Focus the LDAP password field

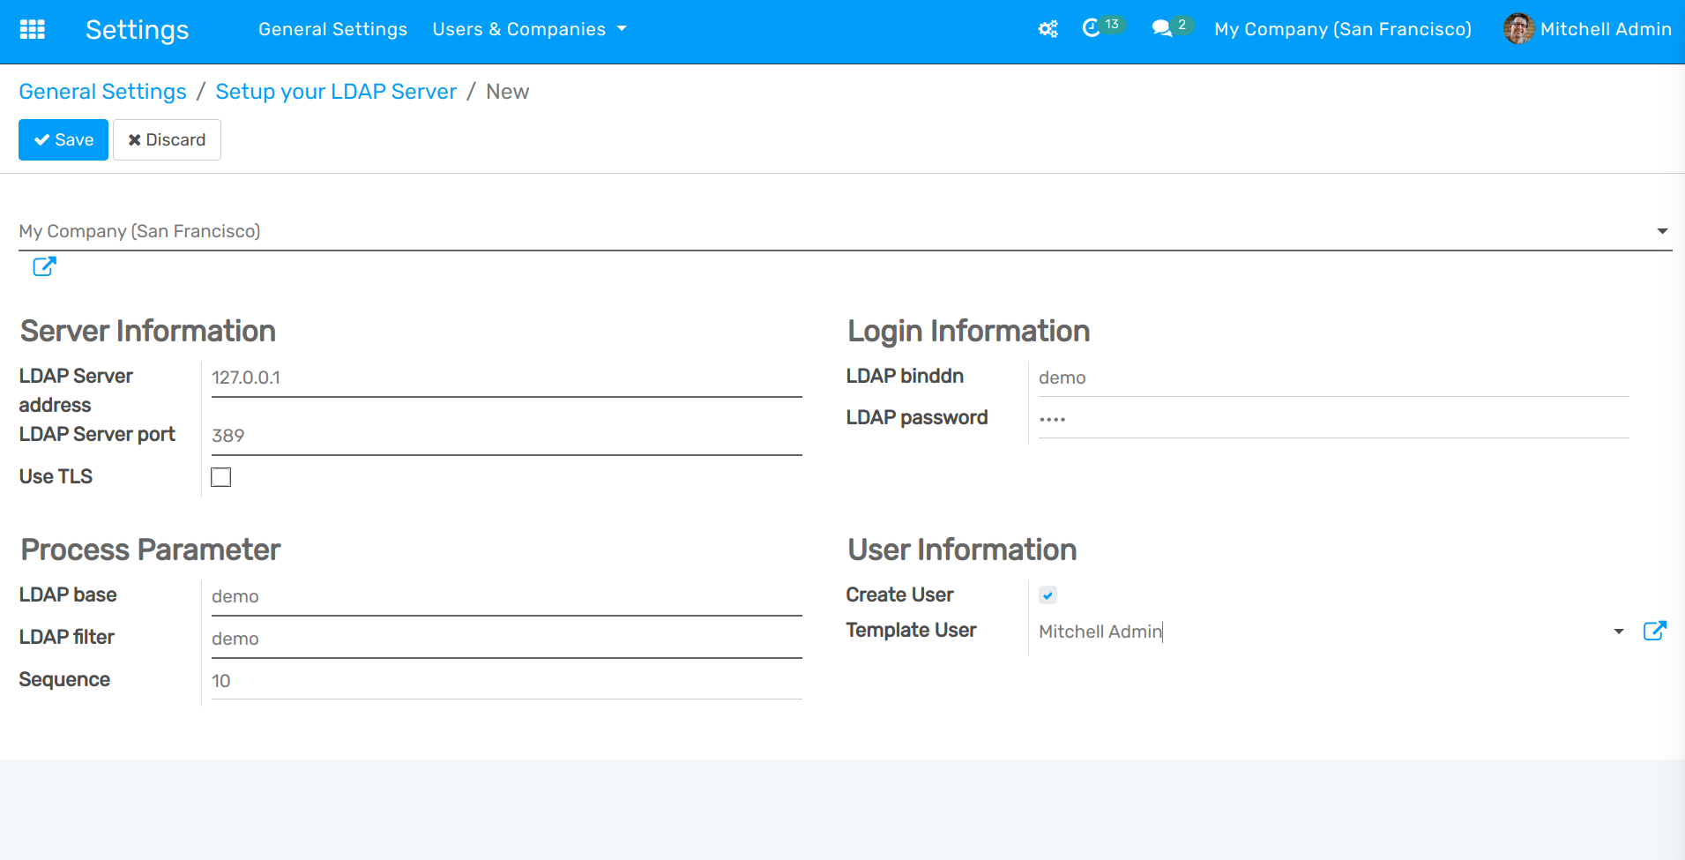click(1332, 419)
